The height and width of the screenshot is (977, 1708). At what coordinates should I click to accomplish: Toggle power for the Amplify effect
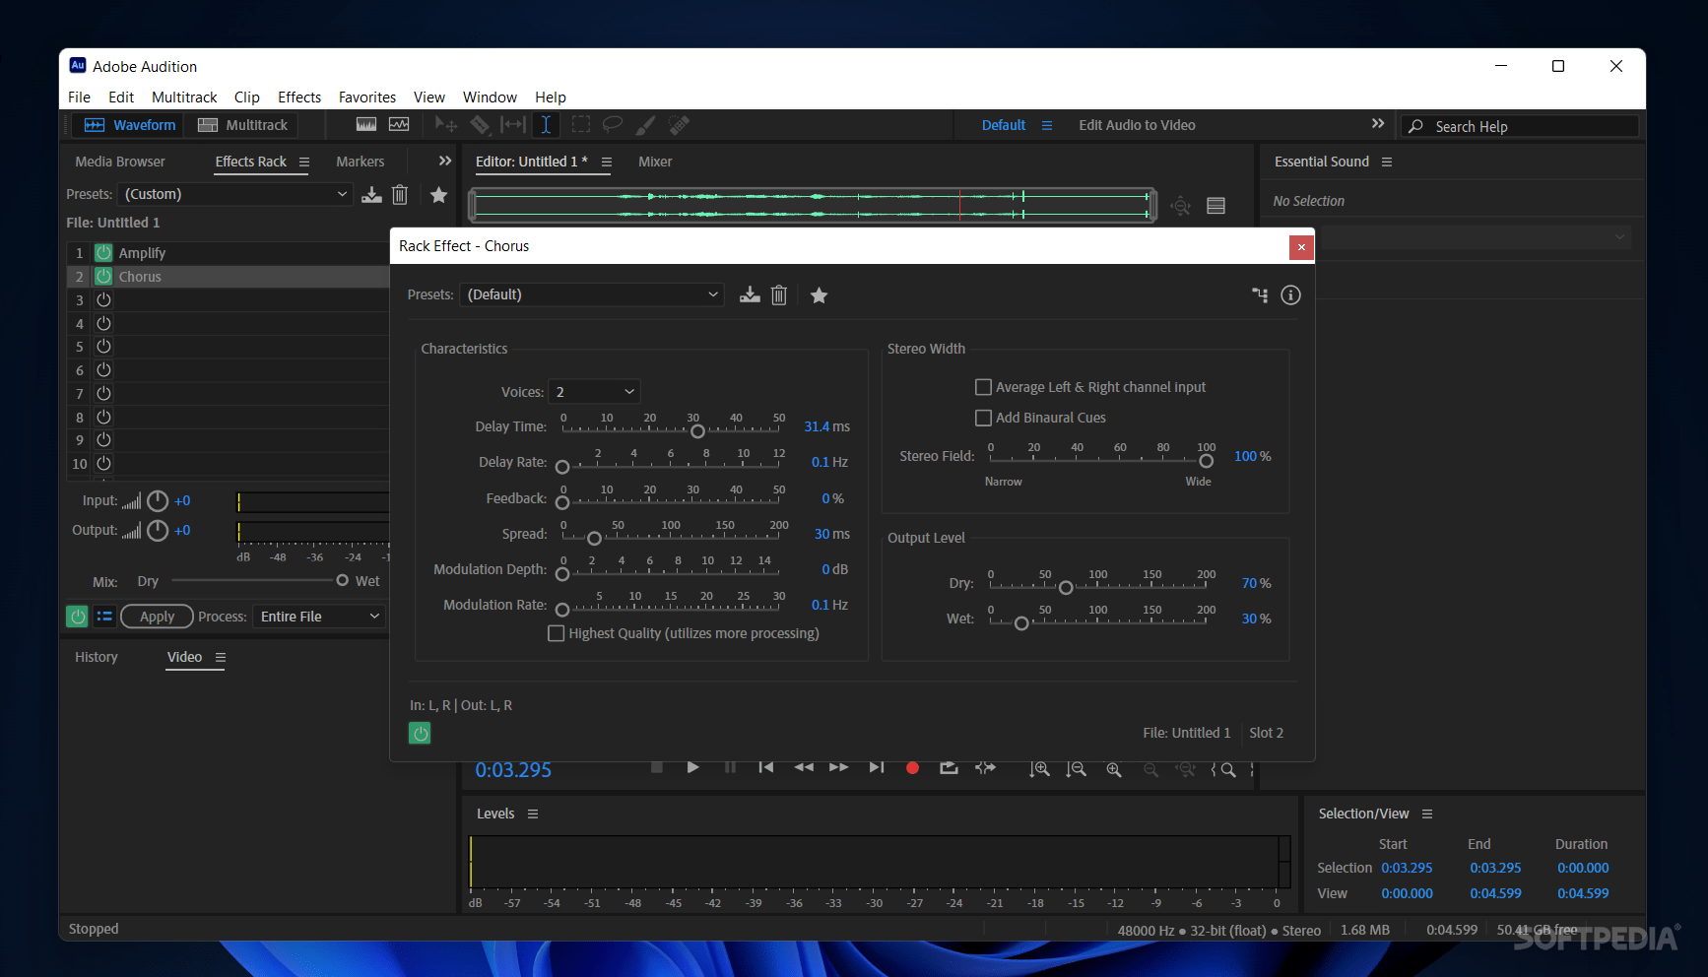point(103,253)
